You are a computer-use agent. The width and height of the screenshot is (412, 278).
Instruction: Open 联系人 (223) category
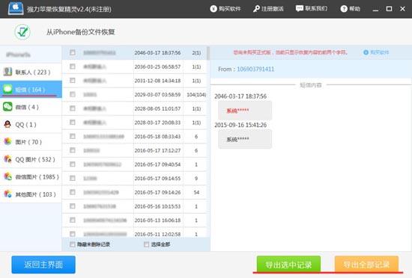pos(31,72)
